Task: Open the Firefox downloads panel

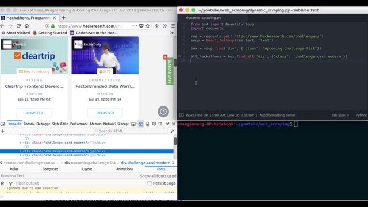Action: pyautogui.click(x=156, y=26)
